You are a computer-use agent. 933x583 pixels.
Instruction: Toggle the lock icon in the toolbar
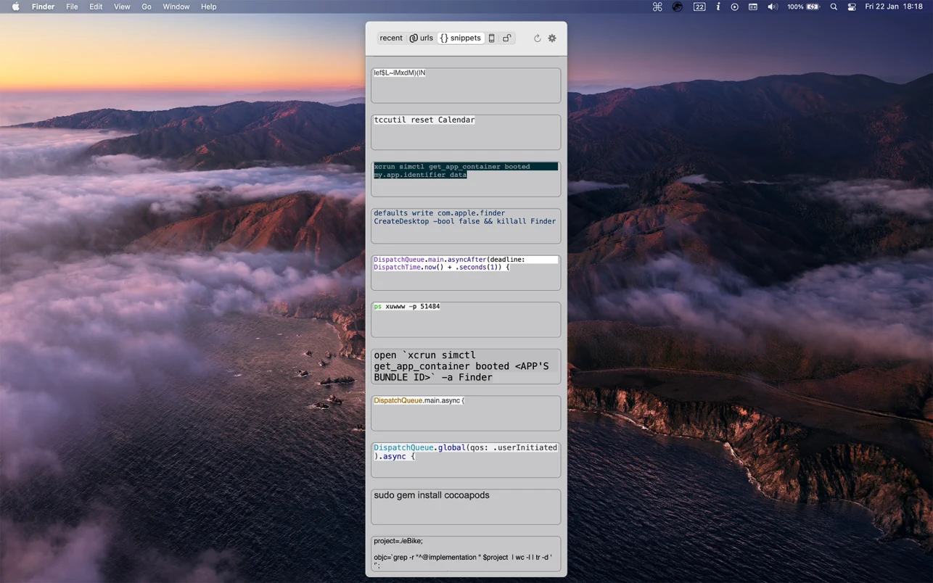[x=506, y=37]
